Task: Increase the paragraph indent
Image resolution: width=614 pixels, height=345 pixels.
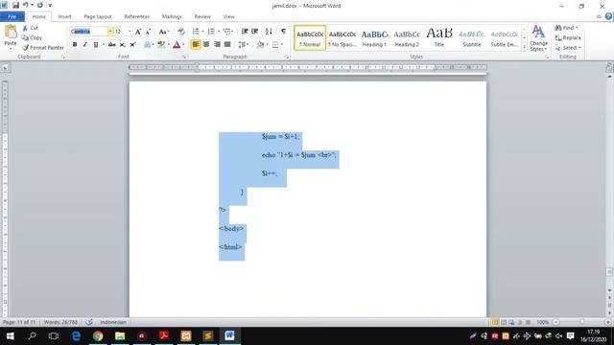Action: pyautogui.click(x=255, y=32)
